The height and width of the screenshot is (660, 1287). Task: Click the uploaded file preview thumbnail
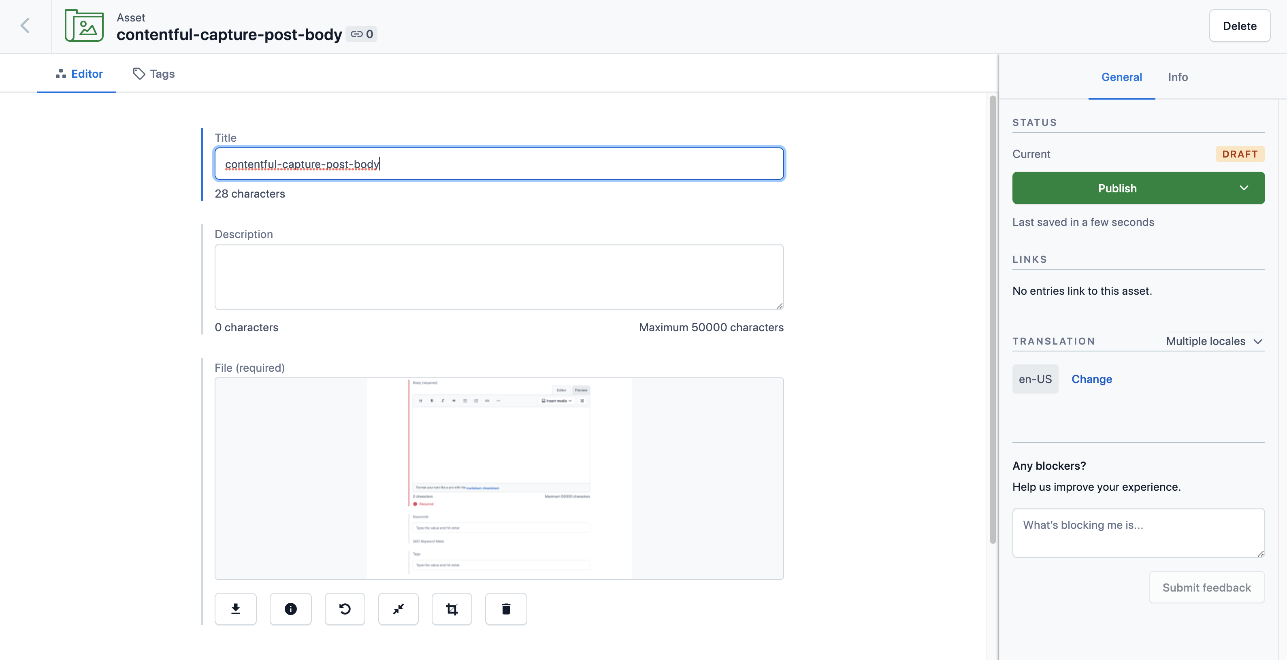click(x=499, y=478)
